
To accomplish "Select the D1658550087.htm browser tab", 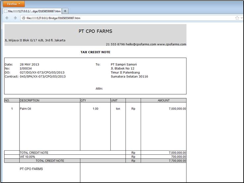I will (32, 11).
